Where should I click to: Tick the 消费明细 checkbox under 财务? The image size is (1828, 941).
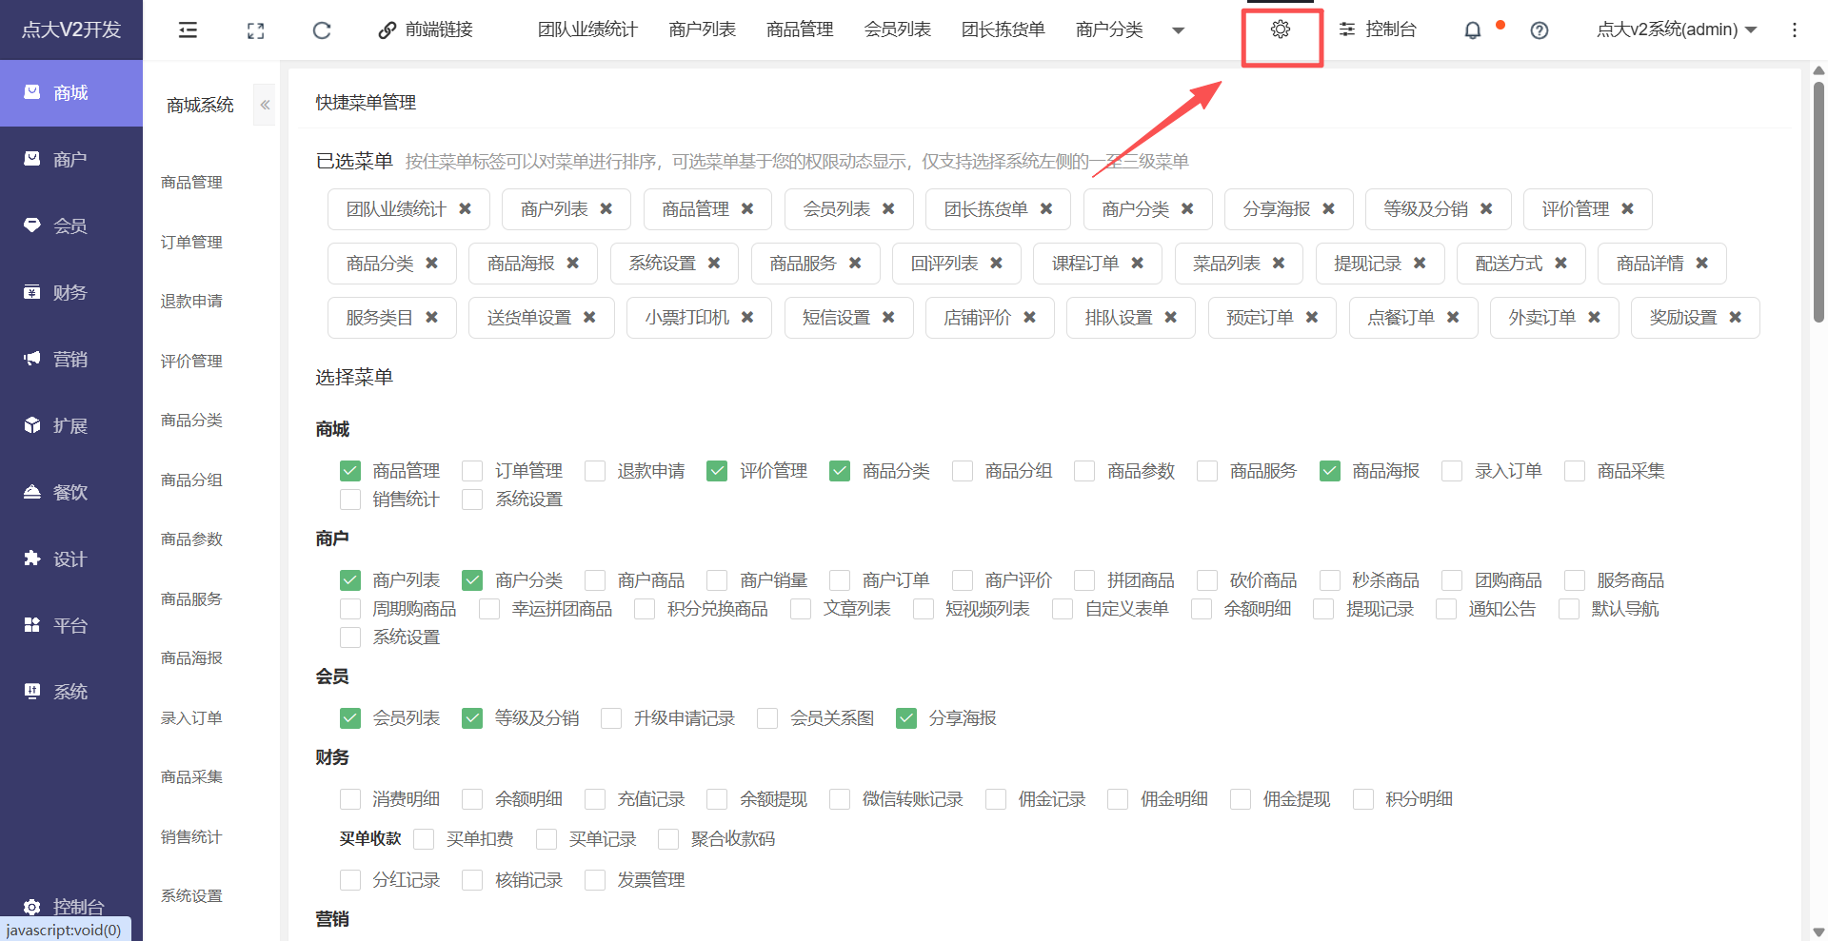pos(350,799)
